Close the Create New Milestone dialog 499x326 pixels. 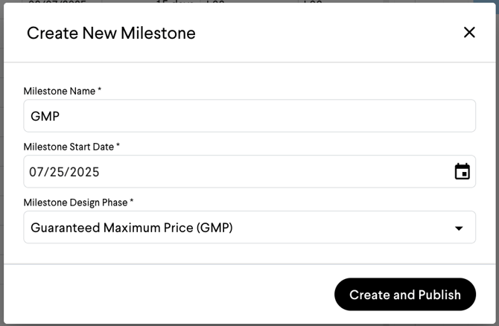pos(469,32)
